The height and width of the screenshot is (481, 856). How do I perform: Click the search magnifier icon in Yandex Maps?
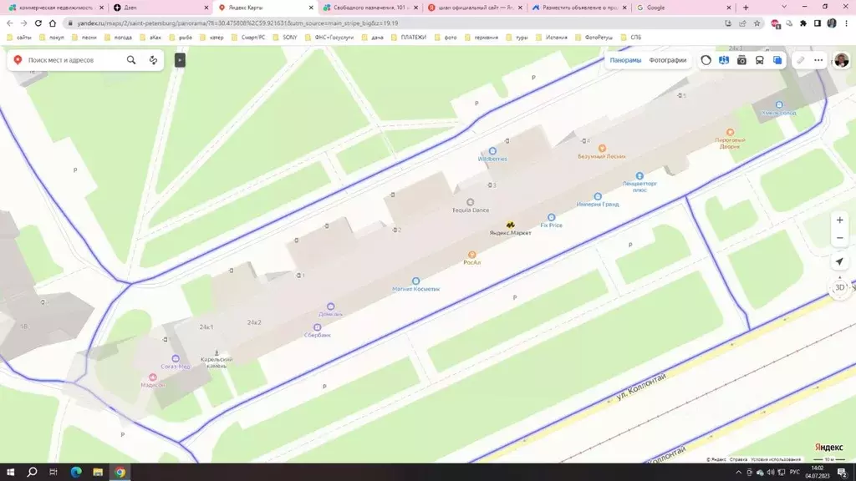click(x=131, y=60)
